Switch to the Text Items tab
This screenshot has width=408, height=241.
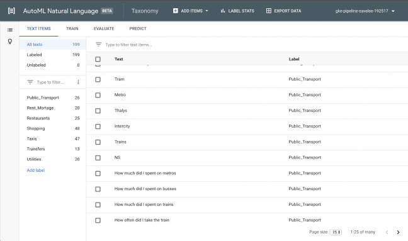point(39,28)
